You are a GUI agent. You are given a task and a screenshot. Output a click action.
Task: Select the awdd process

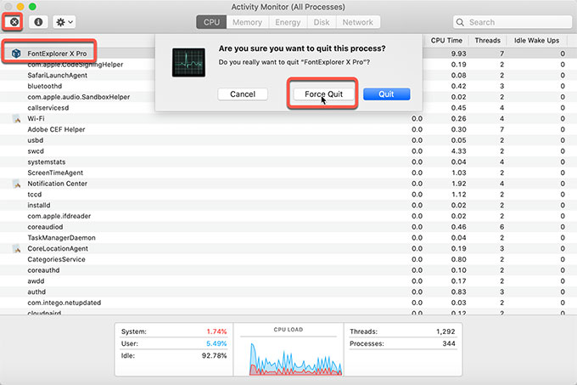[36, 281]
